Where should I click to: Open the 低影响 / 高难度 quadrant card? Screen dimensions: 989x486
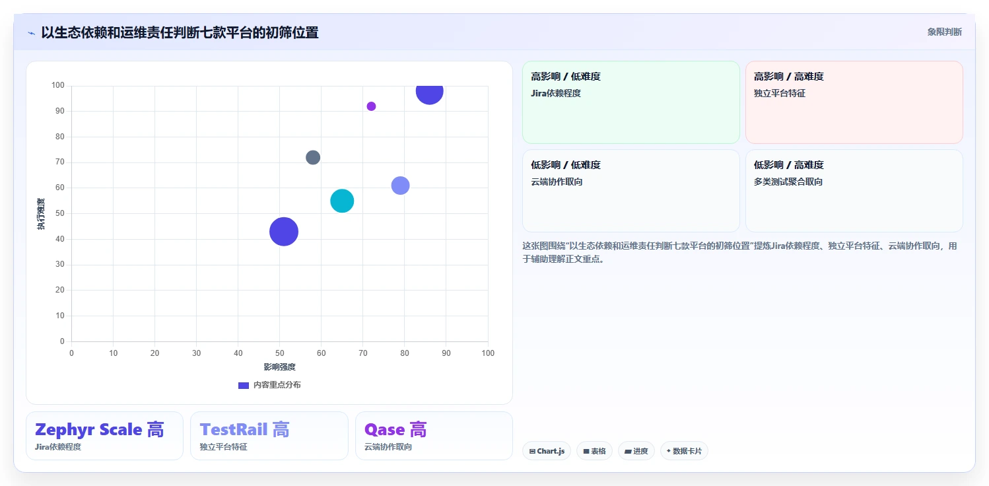[x=854, y=191]
